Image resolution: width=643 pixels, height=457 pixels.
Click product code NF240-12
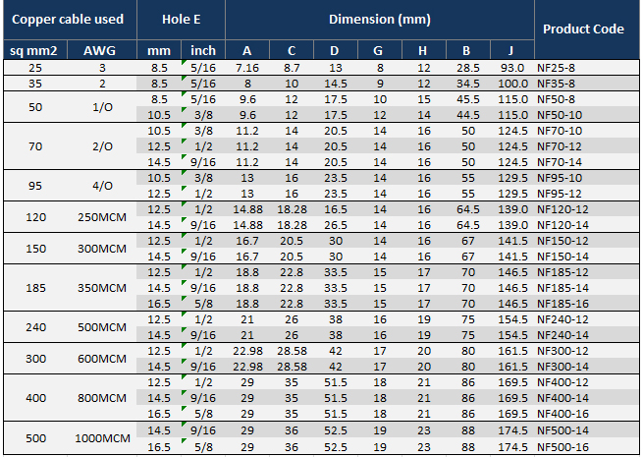tap(563, 319)
